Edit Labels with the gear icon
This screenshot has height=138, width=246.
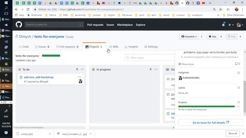point(239,88)
